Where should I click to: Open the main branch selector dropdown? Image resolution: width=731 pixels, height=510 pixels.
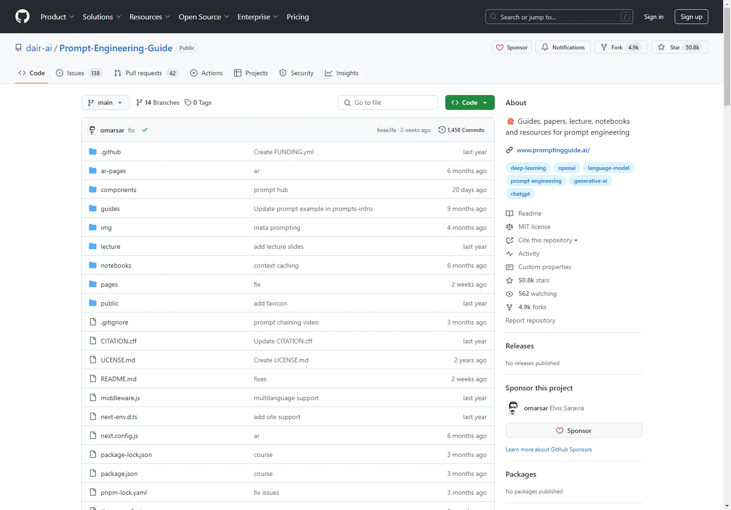click(x=105, y=102)
